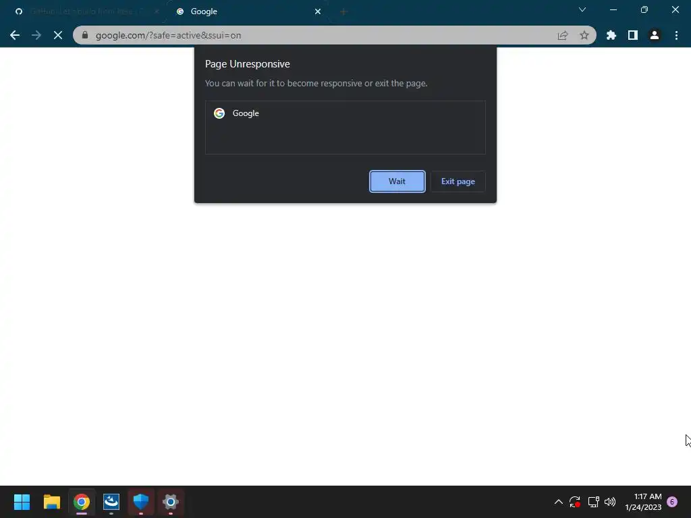Open the network tray icon
691x518 pixels.
click(x=594, y=502)
